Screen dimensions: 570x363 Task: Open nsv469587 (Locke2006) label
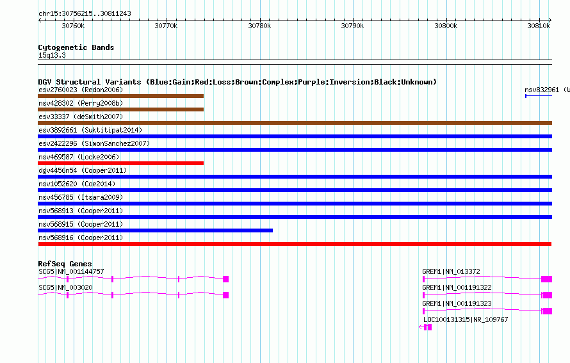tap(79, 157)
